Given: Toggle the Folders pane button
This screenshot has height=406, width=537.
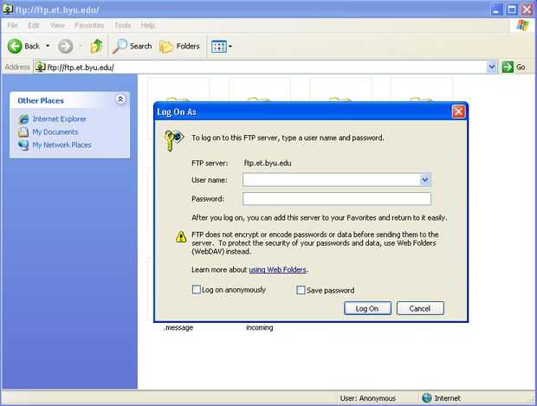Looking at the screenshot, I should pyautogui.click(x=180, y=46).
